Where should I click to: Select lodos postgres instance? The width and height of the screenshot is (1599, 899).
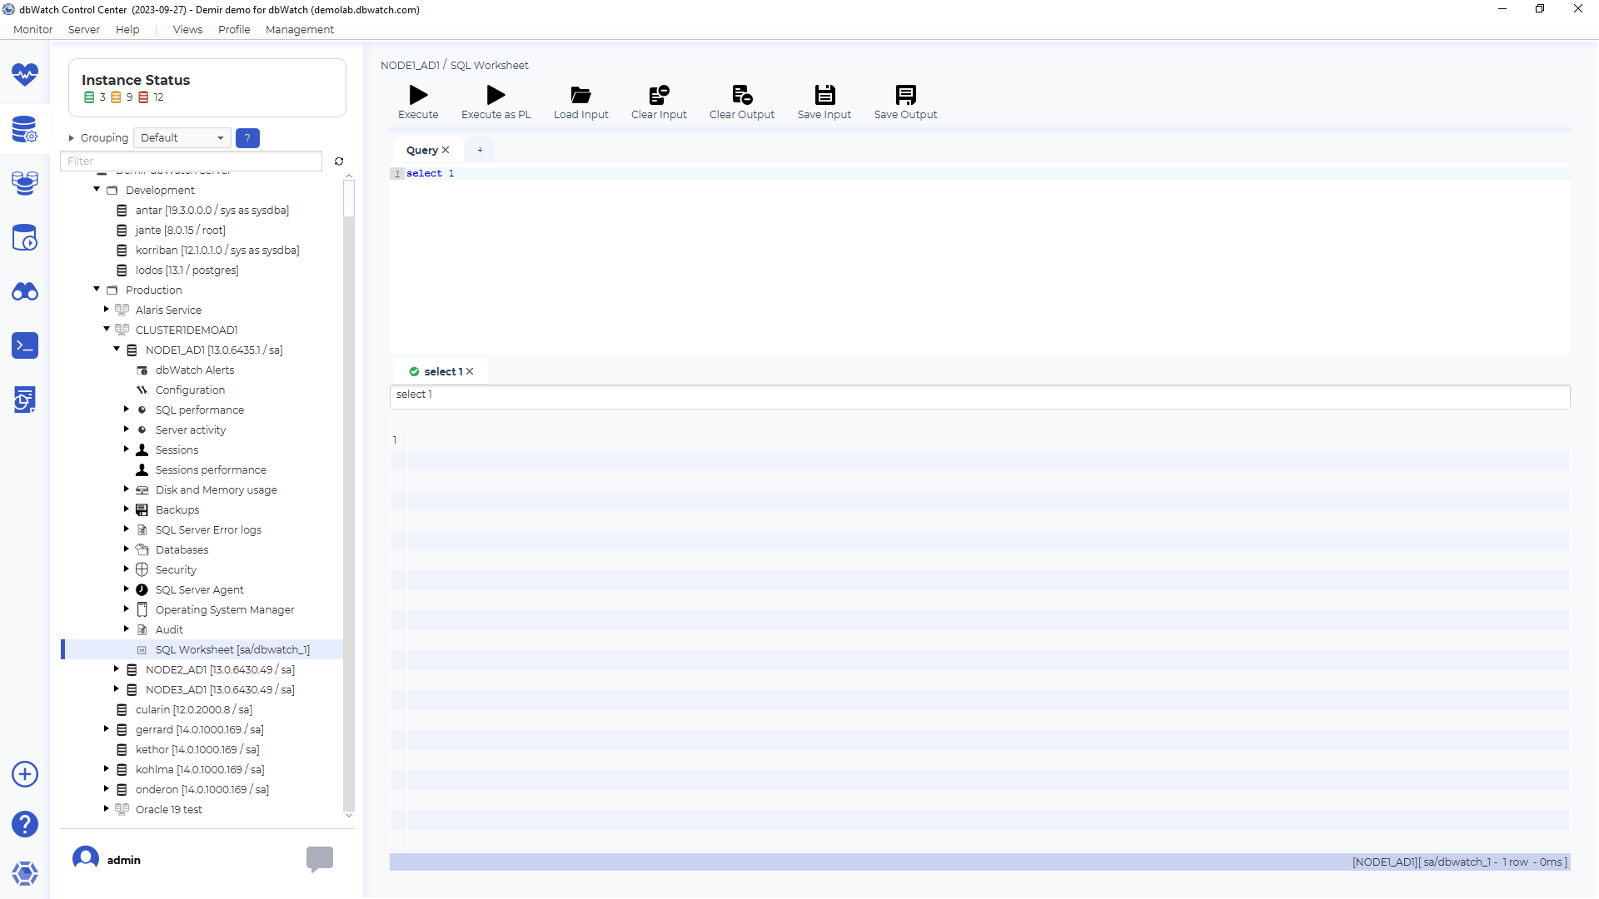coord(187,270)
